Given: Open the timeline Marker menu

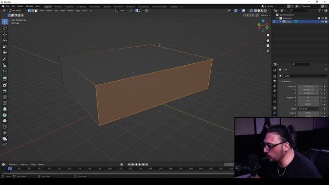Looking at the screenshot, I should [x=41, y=164].
